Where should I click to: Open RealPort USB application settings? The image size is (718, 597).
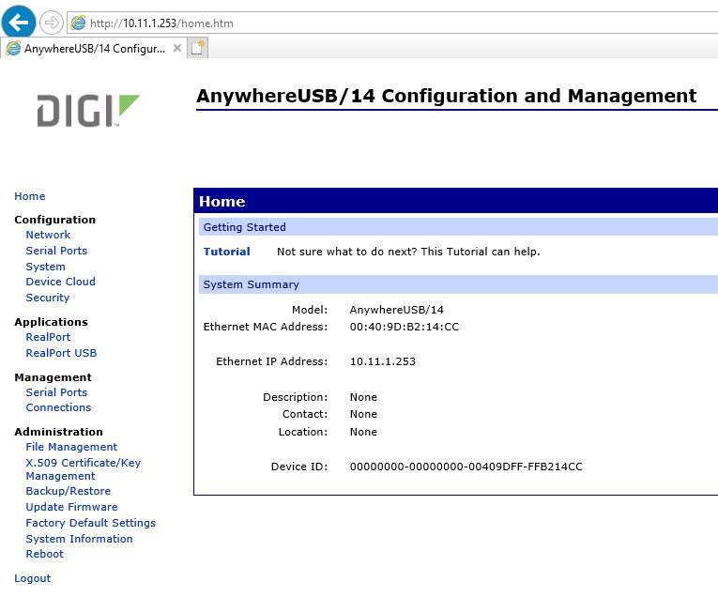[61, 353]
